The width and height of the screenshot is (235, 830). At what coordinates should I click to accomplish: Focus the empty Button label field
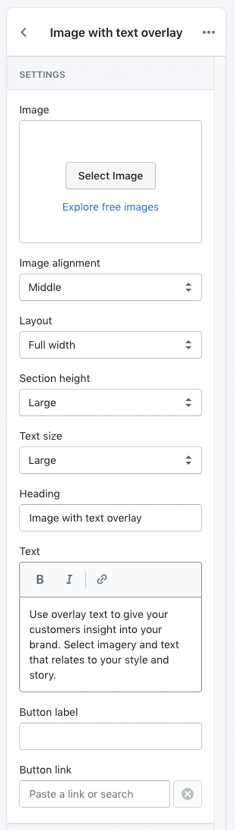(x=111, y=736)
